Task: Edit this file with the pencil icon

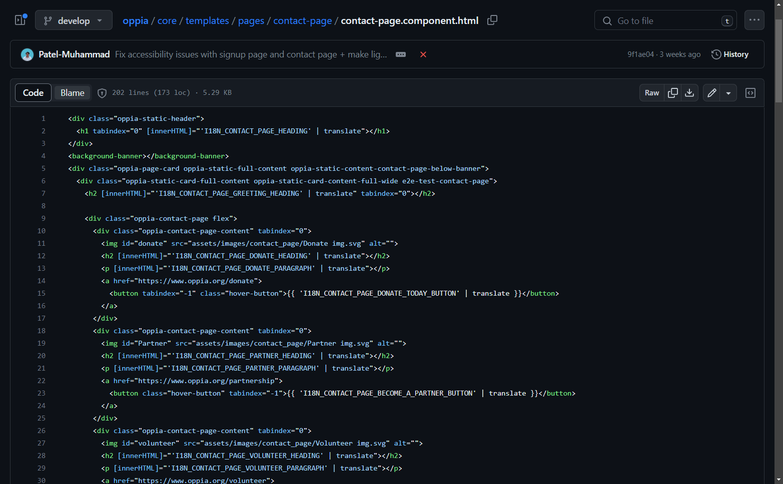Action: point(711,93)
